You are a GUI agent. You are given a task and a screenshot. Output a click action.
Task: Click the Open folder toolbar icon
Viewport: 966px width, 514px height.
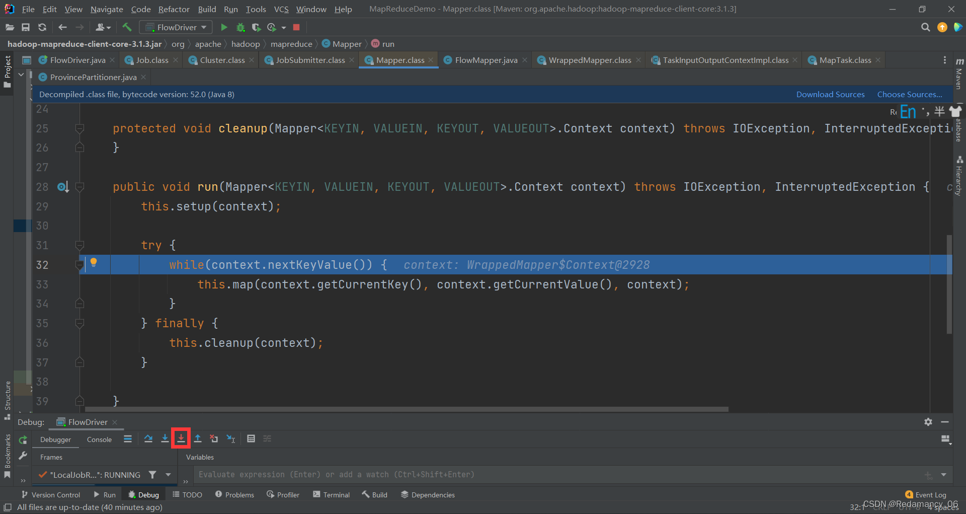10,27
